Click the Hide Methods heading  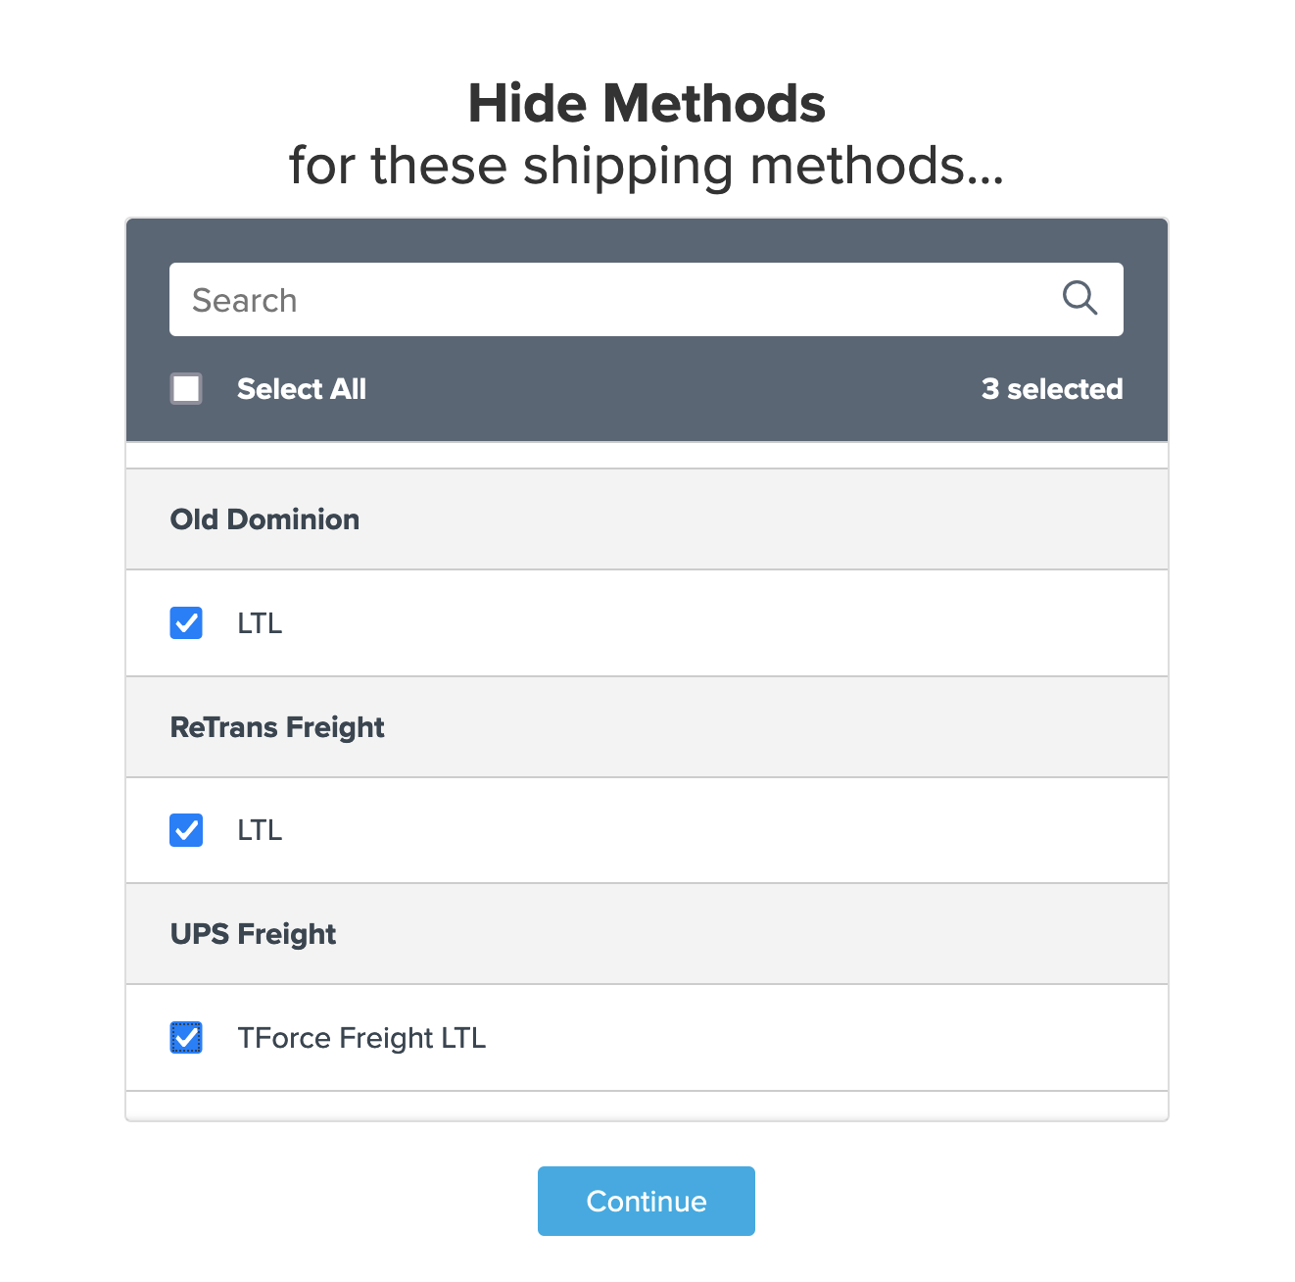tap(647, 104)
